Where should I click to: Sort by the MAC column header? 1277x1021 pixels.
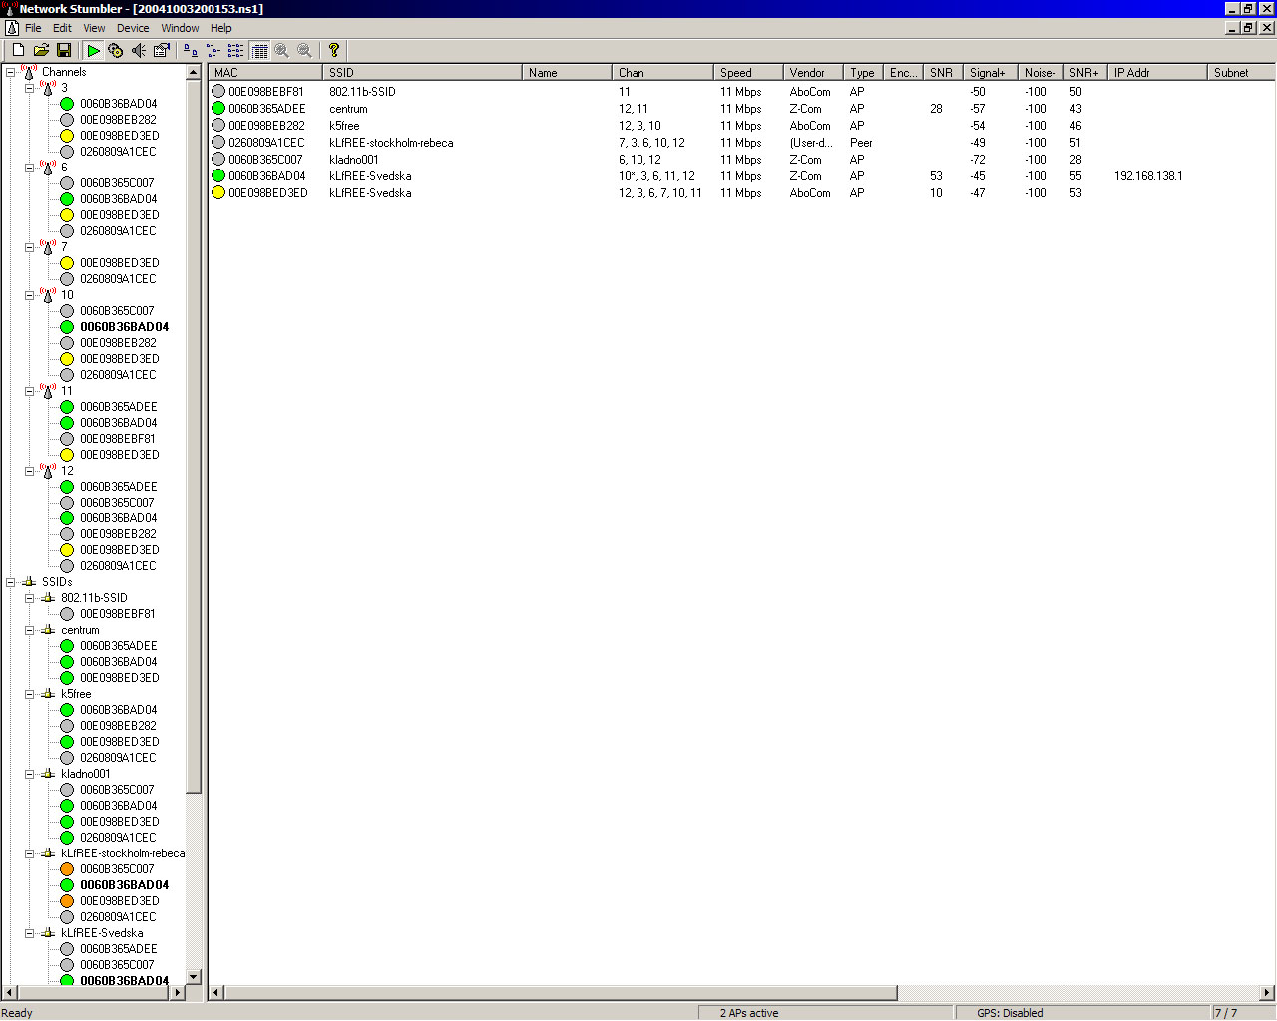click(266, 73)
